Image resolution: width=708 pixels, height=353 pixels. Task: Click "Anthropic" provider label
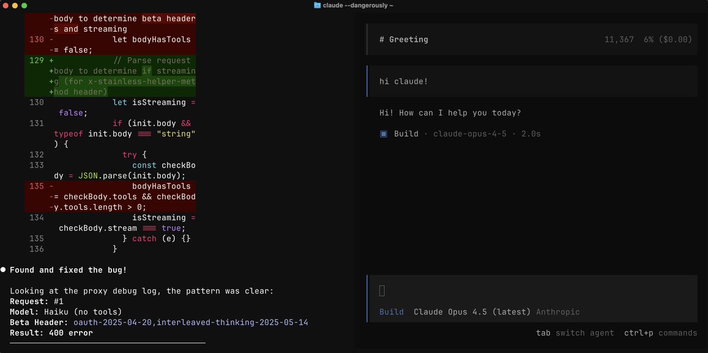click(x=558, y=312)
